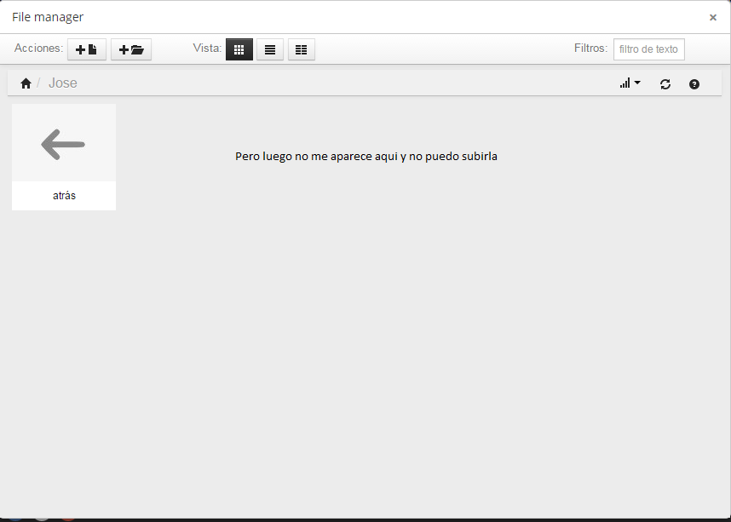Image resolution: width=731 pixels, height=522 pixels.
Task: Open the sorting dropdown menu
Action: click(630, 83)
